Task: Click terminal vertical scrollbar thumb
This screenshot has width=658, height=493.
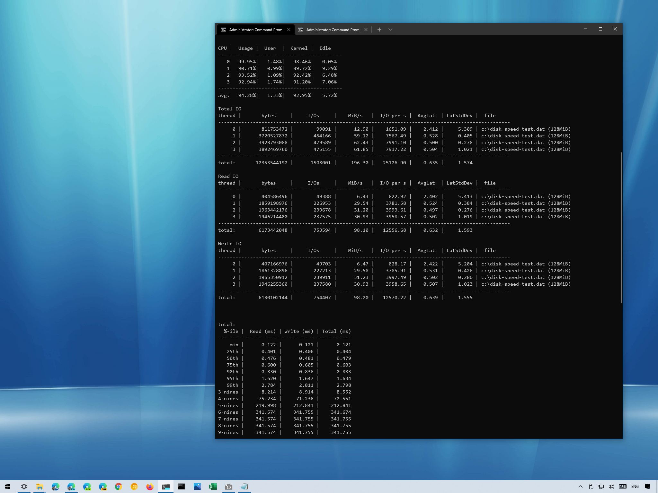Action: [x=621, y=227]
